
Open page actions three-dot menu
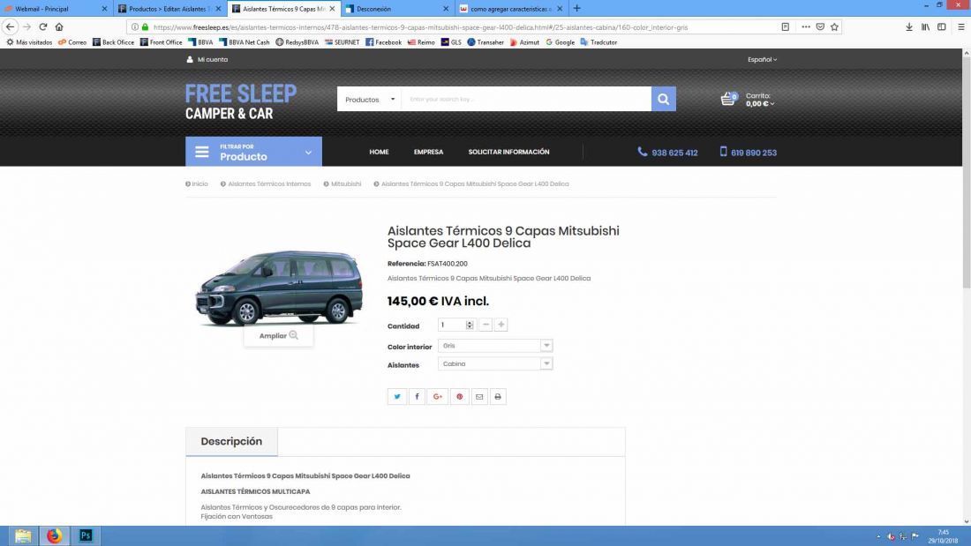click(x=806, y=26)
